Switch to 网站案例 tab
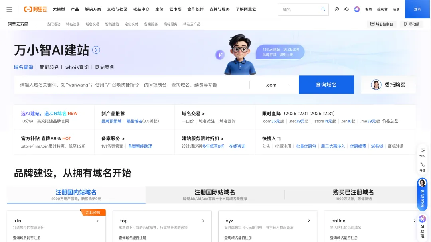The width and height of the screenshot is (431, 242). pos(105,67)
